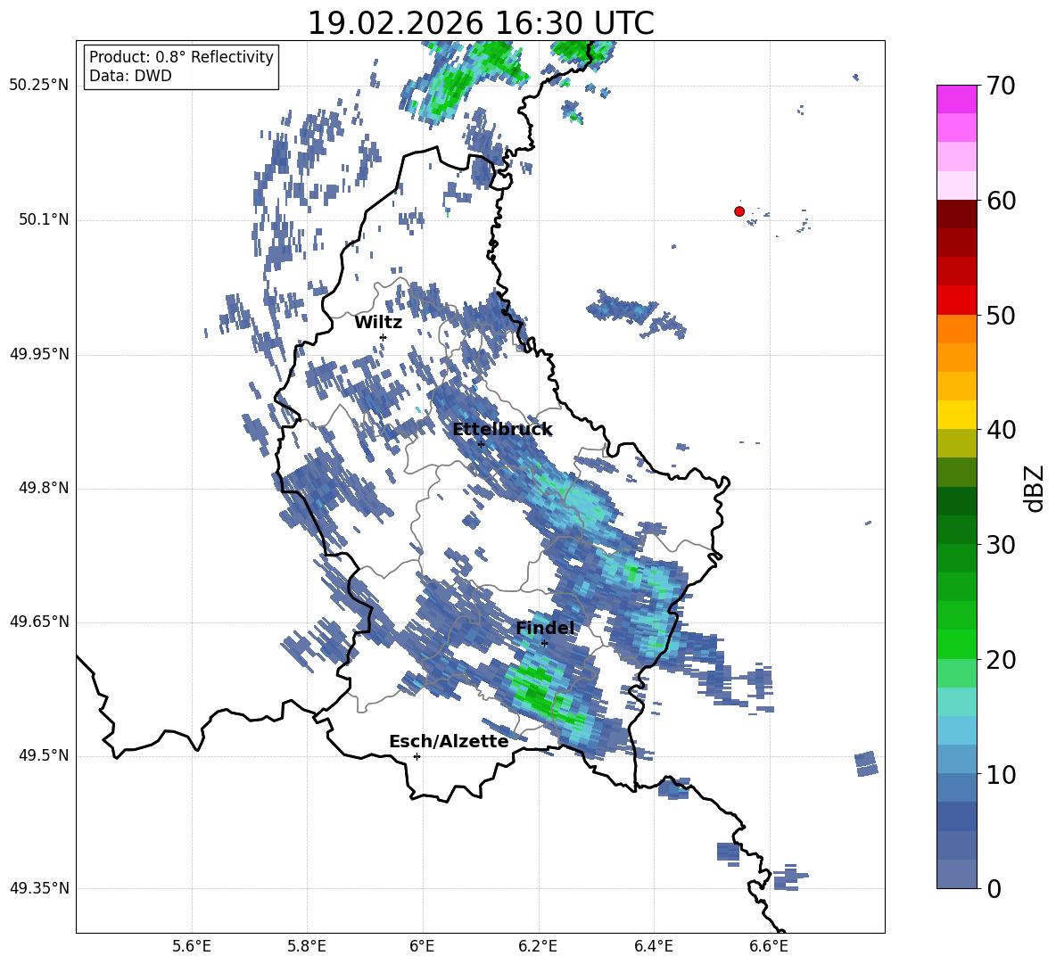Click the 6.2°E longitude label
This screenshot has width=1056, height=964.
click(x=538, y=946)
